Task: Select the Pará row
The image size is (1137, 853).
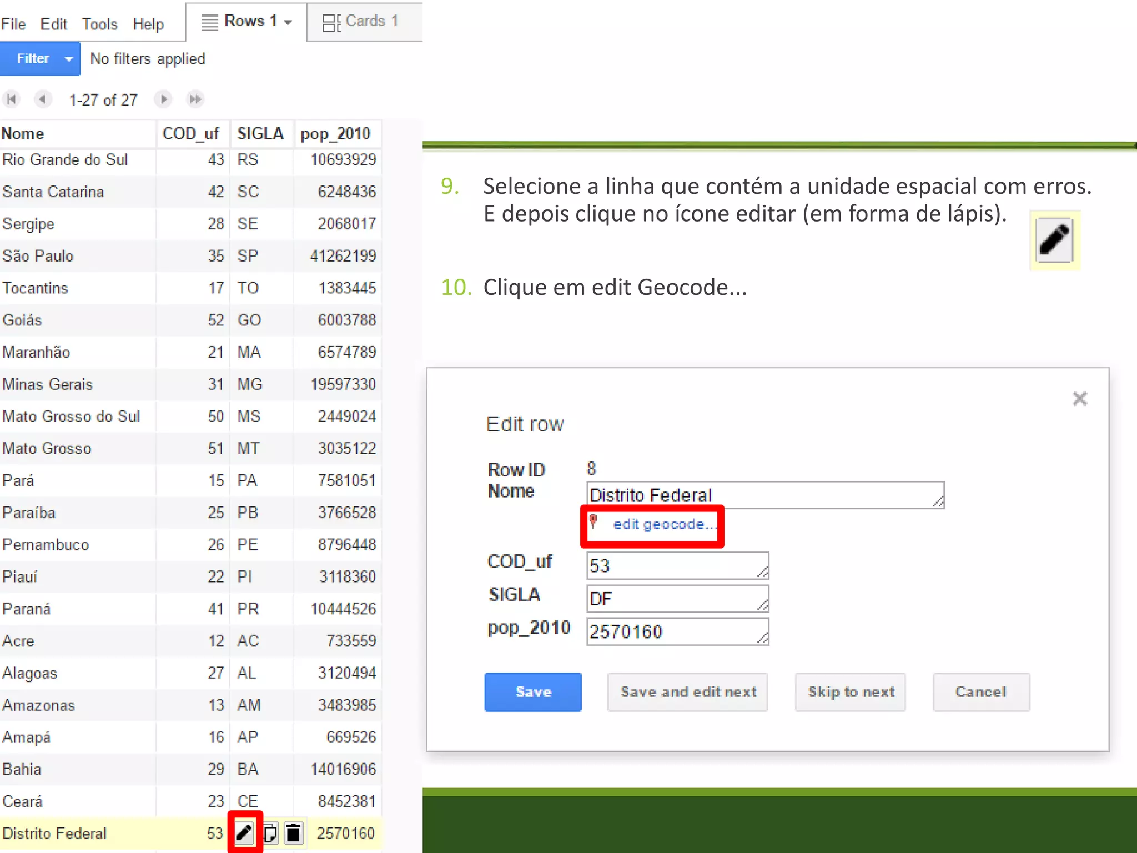Action: pos(190,480)
